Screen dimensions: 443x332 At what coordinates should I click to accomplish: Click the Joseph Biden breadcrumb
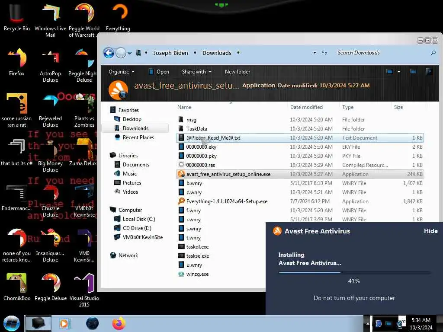(x=170, y=53)
